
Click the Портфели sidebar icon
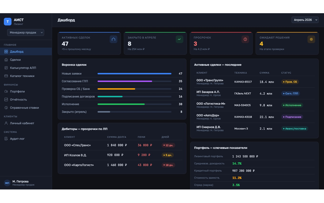[6, 91]
